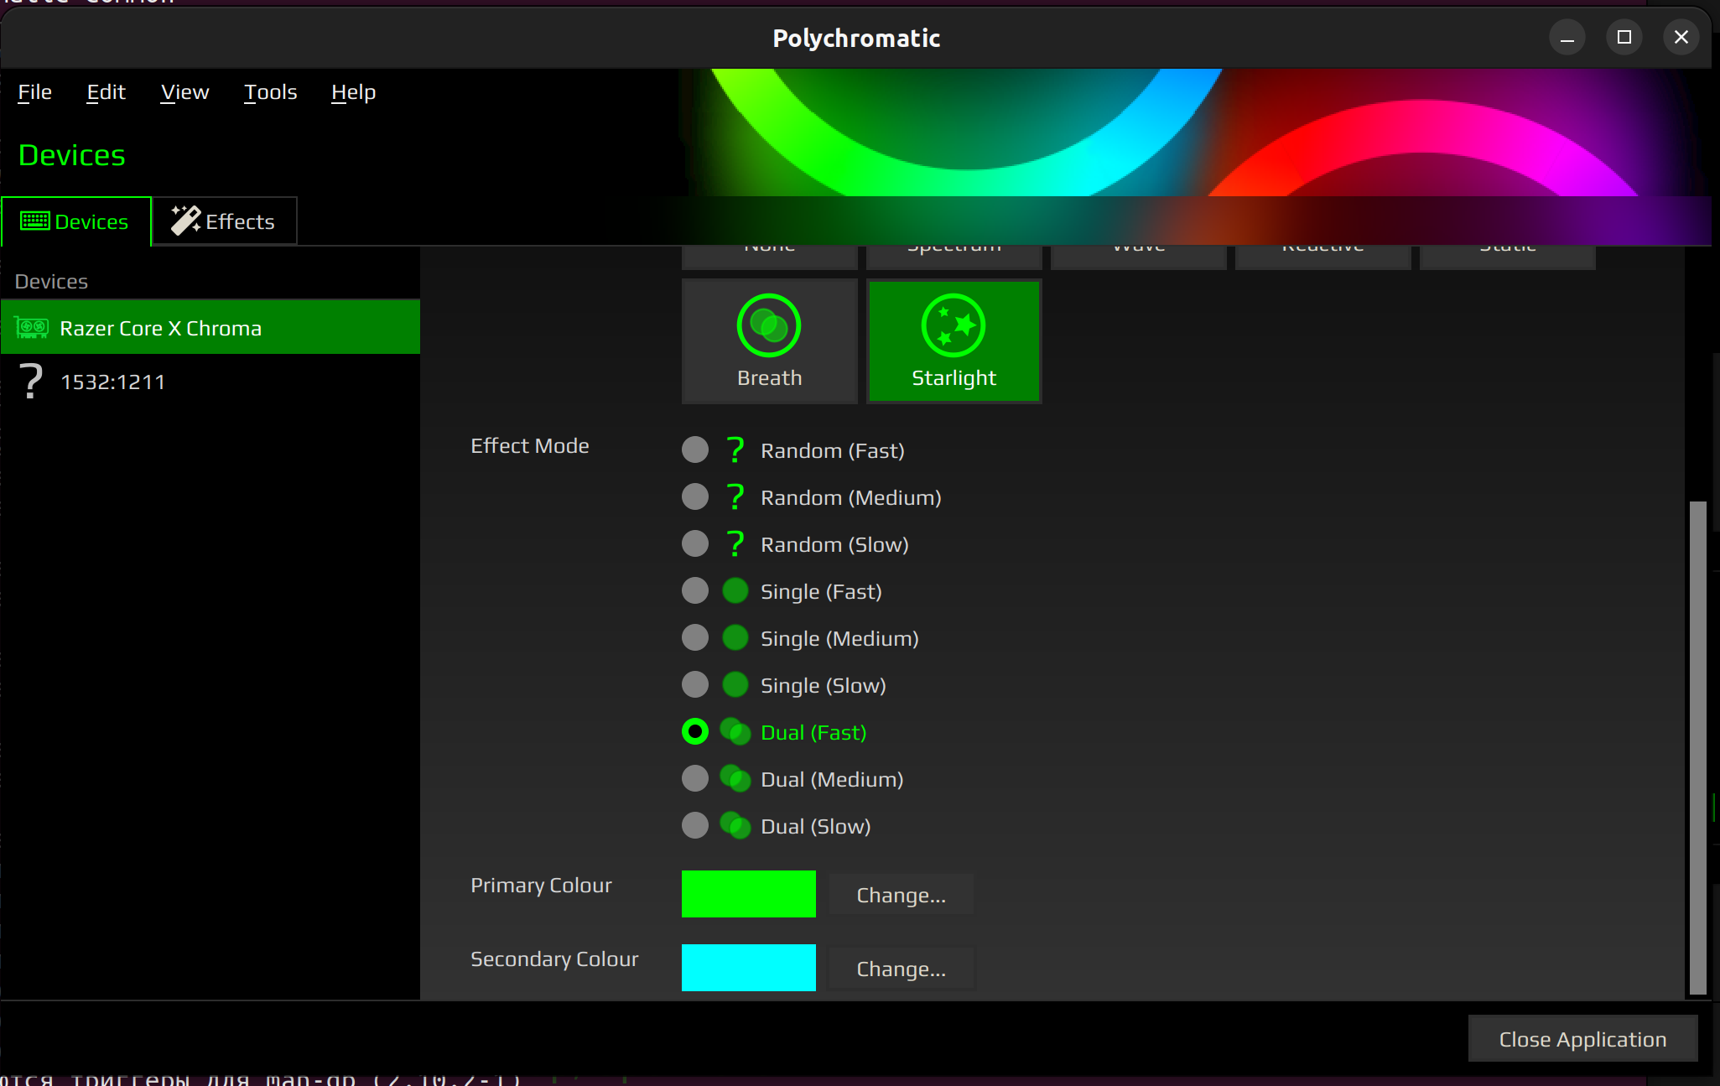Click the green dot icon beside Single (Medium)
This screenshot has width=1720, height=1086.
point(735,638)
